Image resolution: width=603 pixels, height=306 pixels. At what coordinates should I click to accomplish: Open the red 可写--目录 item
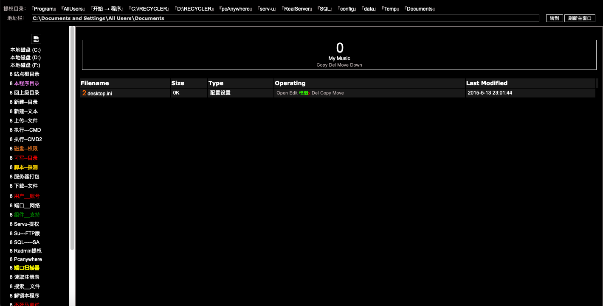point(26,158)
